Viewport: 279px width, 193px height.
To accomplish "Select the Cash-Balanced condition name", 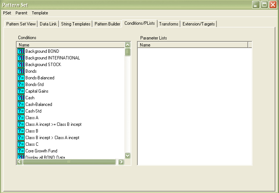I will tap(39, 104).
